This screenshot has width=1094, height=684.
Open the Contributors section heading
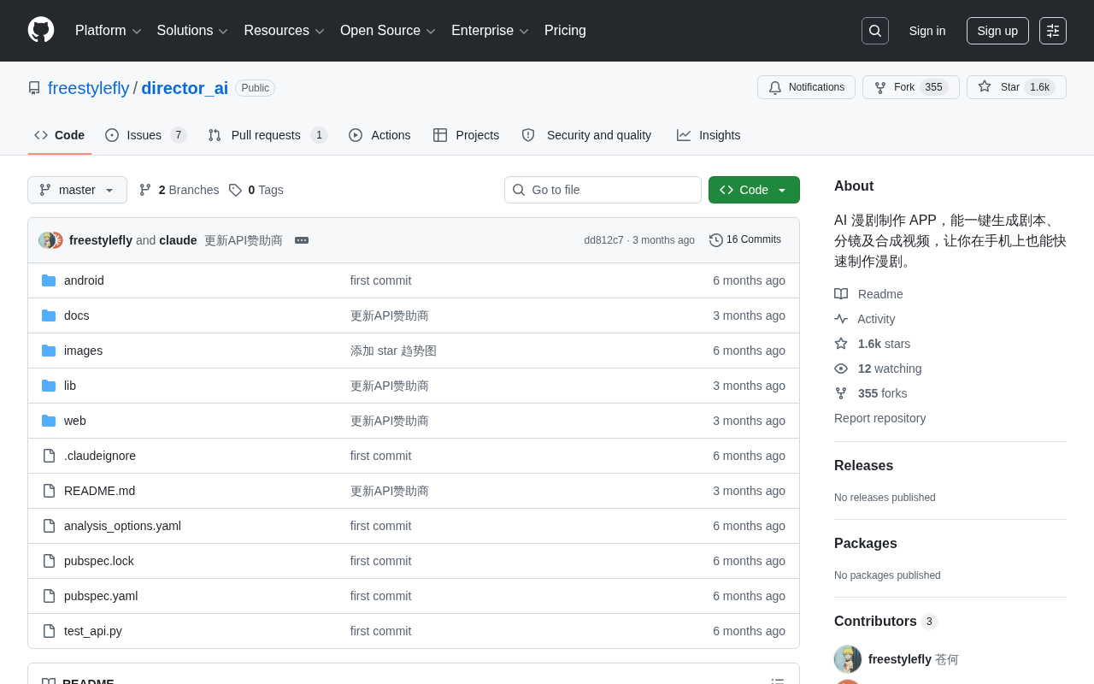886,622
